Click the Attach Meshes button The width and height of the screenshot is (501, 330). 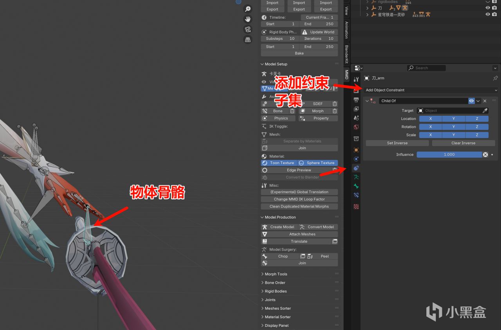299,234
